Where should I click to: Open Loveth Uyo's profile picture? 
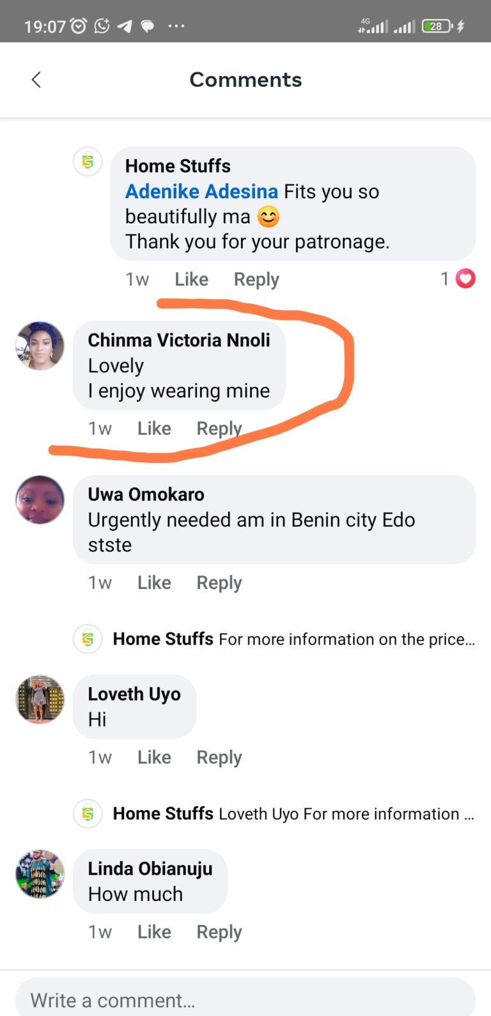click(40, 699)
